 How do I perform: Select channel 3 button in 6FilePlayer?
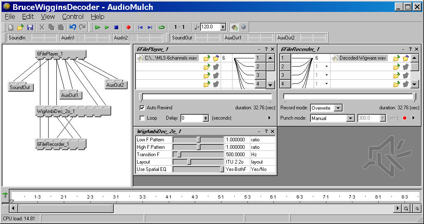[x=261, y=75]
